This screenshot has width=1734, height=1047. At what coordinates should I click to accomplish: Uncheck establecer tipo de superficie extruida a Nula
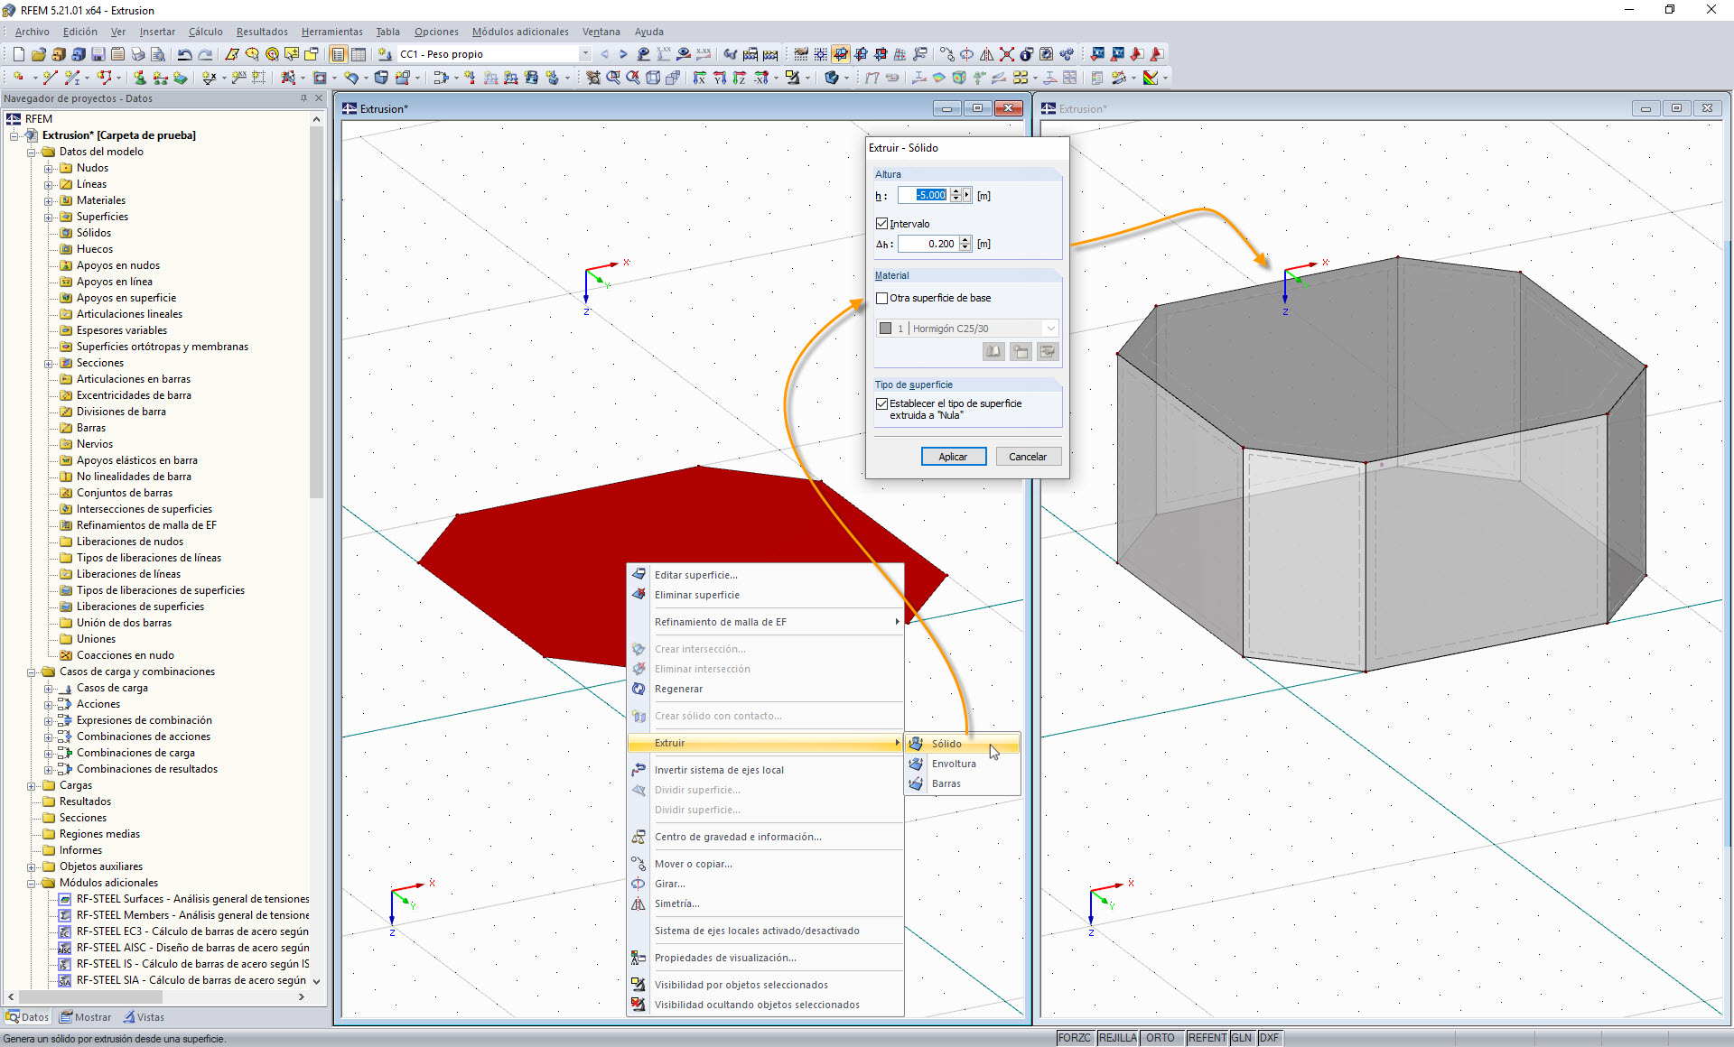coord(883,403)
